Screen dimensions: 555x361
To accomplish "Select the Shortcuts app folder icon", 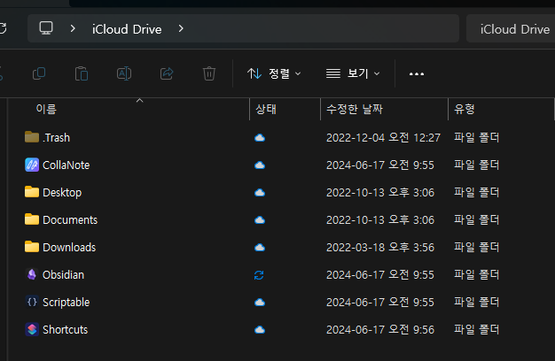I will point(32,329).
